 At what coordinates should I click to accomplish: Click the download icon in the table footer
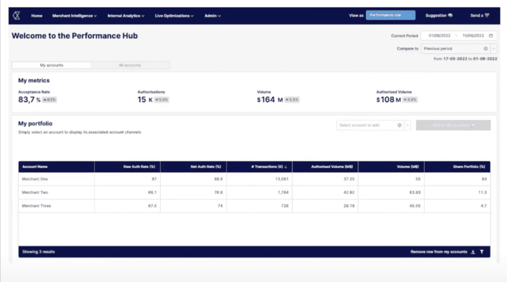tap(473, 252)
